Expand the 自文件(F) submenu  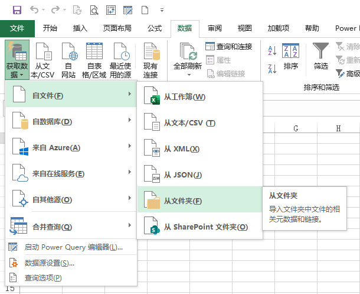pos(71,94)
